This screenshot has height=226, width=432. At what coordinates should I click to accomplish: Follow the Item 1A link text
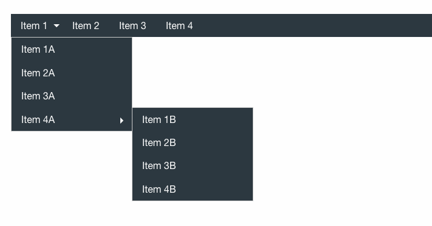tap(38, 50)
